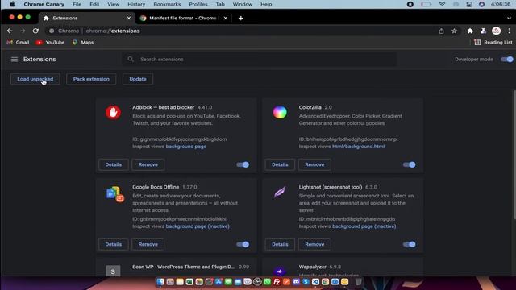Click the Wappalyzer purple icon

[280, 271]
